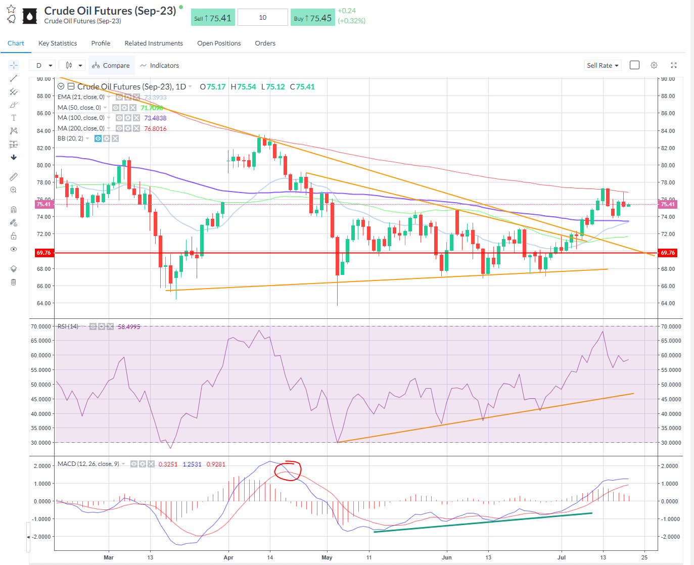Open the chart settings gear
The height and width of the screenshot is (565, 694).
pos(654,65)
